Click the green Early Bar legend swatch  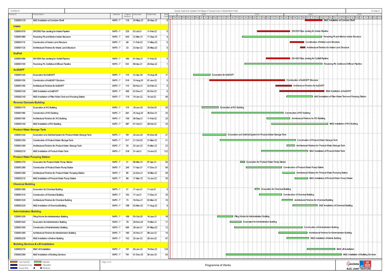coord(37,262)
